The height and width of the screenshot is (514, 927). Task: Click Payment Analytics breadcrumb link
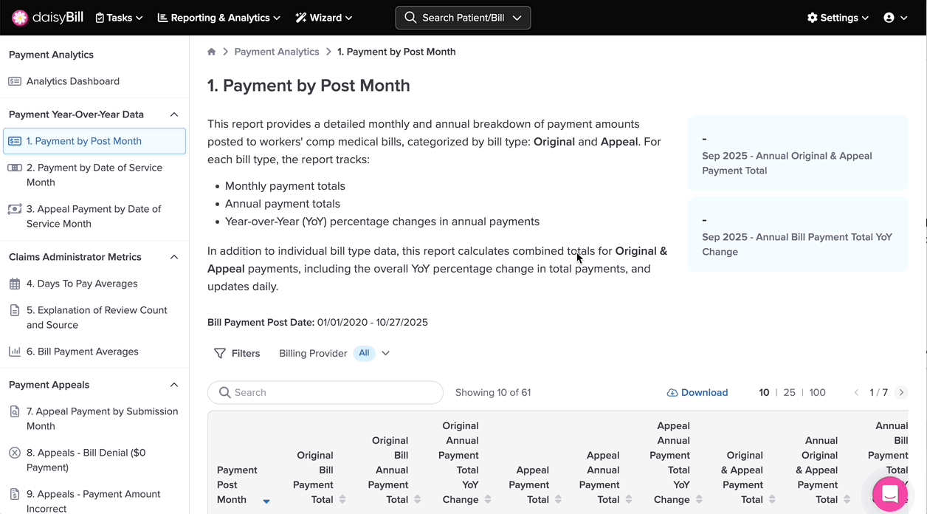[277, 52]
